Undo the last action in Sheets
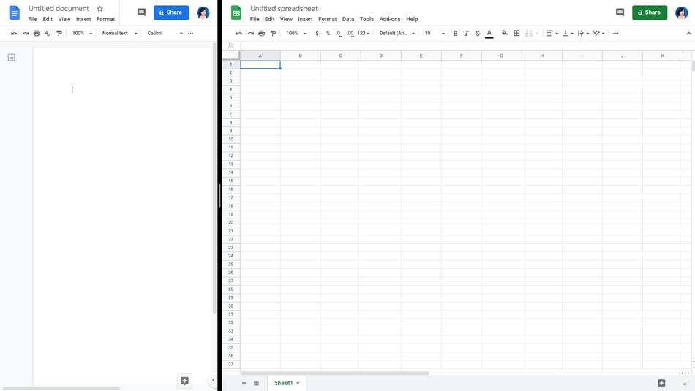 pos(239,33)
